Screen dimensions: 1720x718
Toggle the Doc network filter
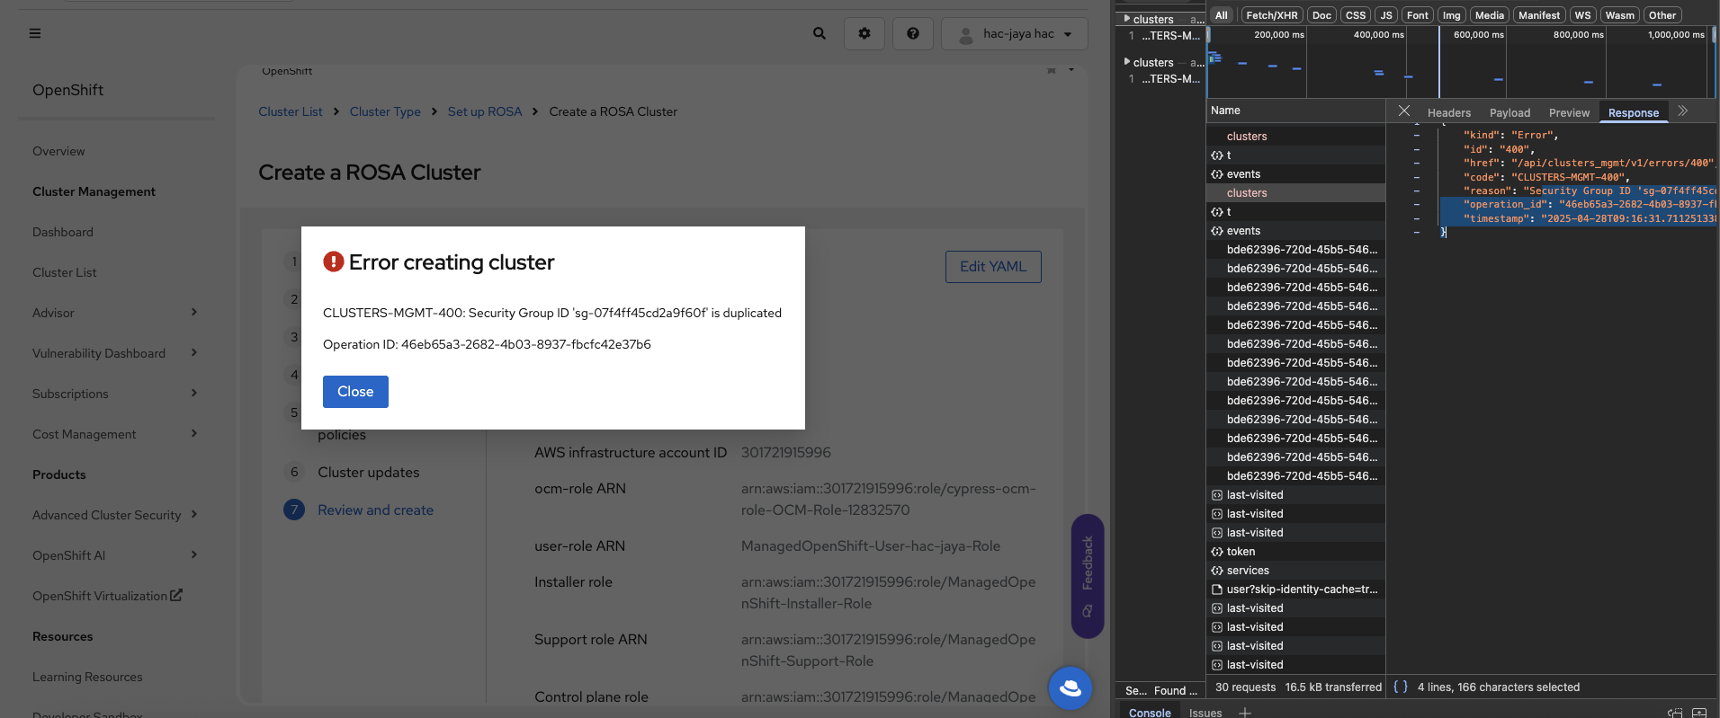[x=1321, y=15]
